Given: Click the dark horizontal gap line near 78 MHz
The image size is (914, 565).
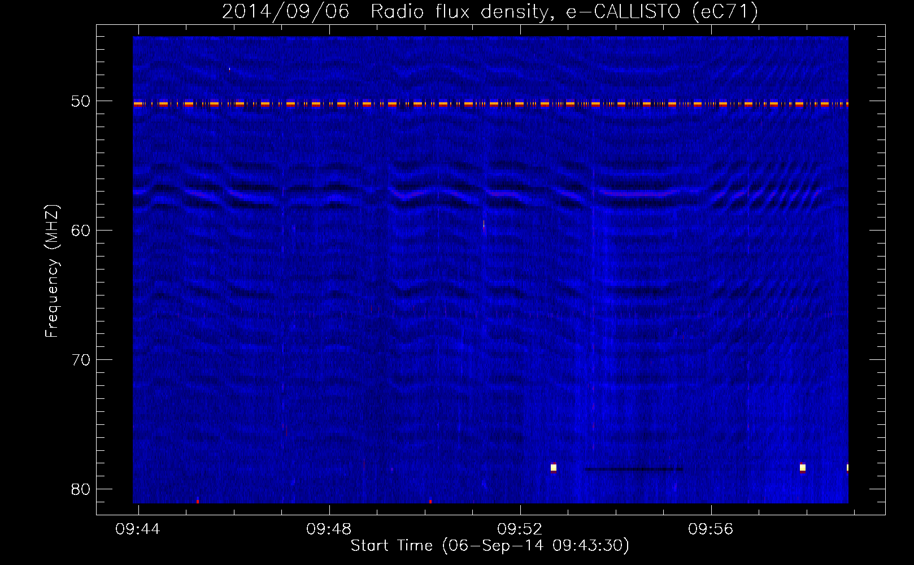Looking at the screenshot, I should coord(634,469).
